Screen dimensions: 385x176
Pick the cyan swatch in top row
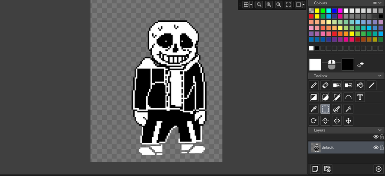point(329,11)
